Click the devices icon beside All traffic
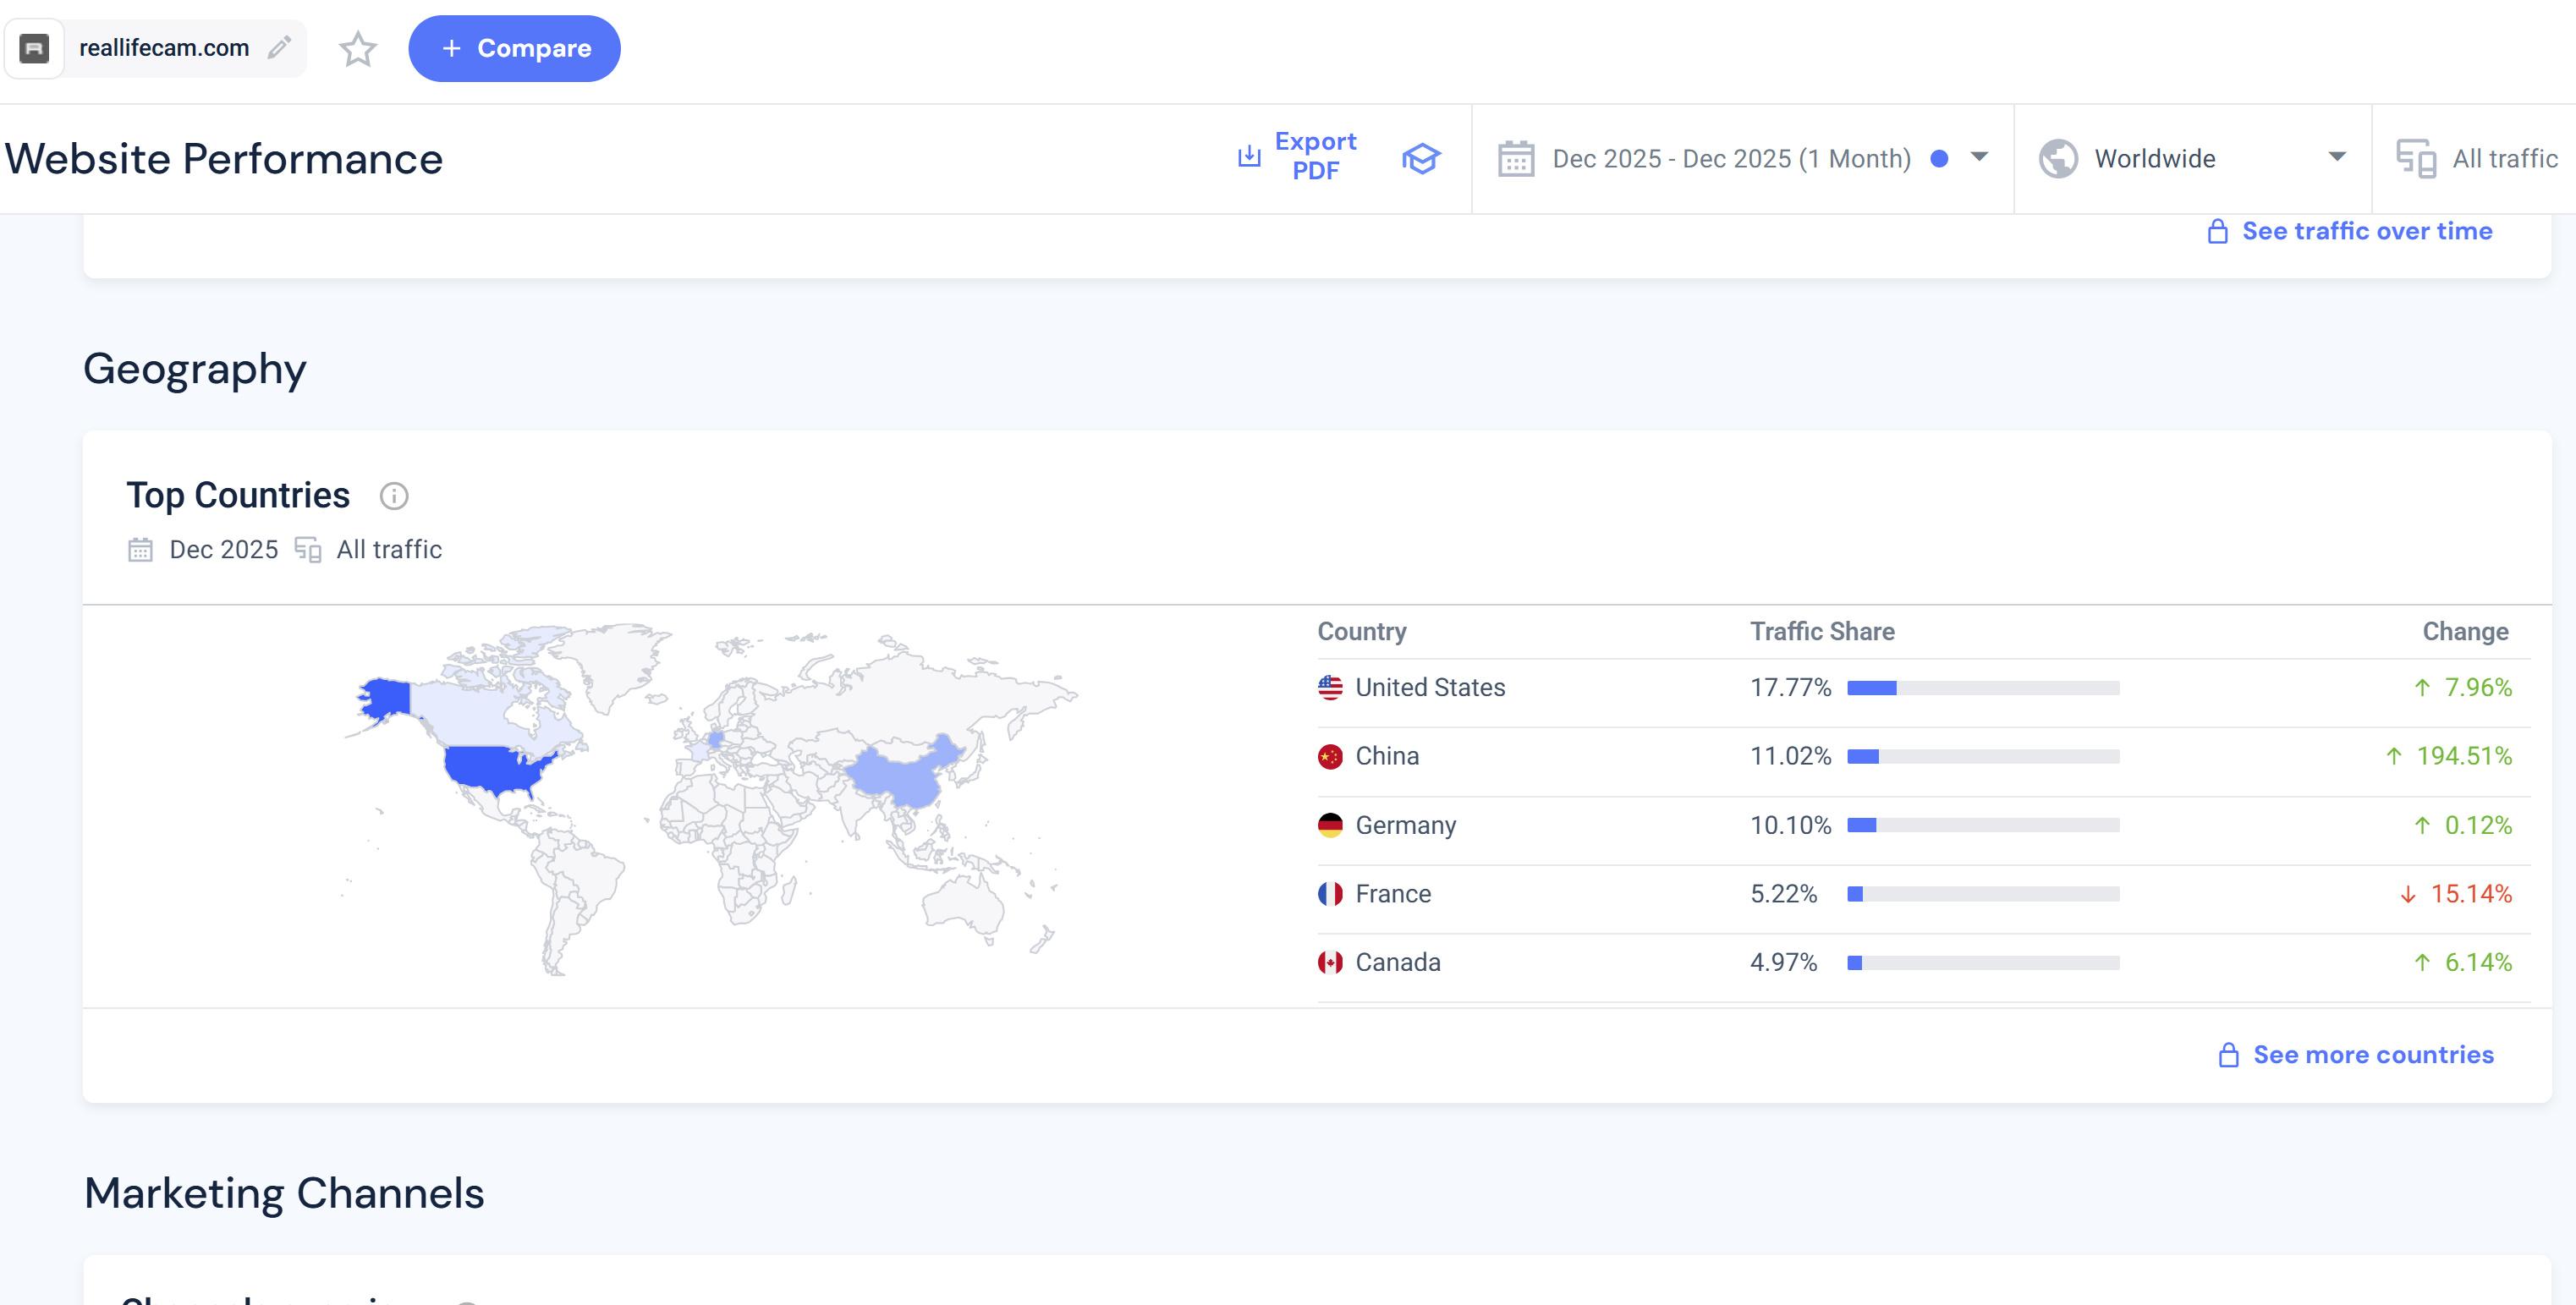This screenshot has height=1305, width=2576. [2416, 159]
